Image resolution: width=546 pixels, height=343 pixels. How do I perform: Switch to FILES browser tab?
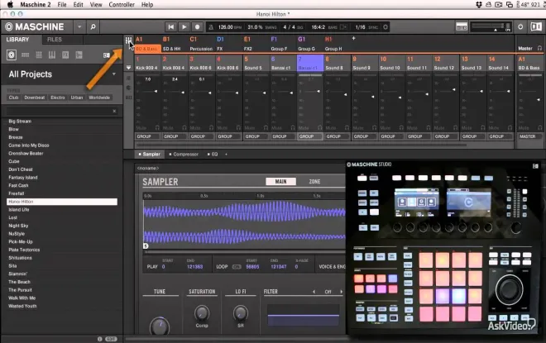point(55,40)
